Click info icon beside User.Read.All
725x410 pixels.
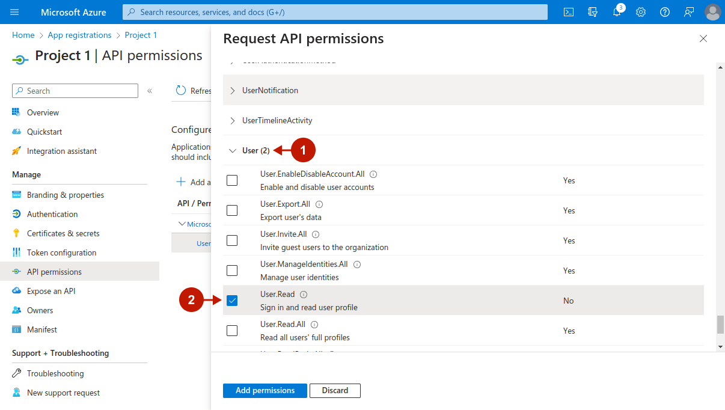coord(314,325)
